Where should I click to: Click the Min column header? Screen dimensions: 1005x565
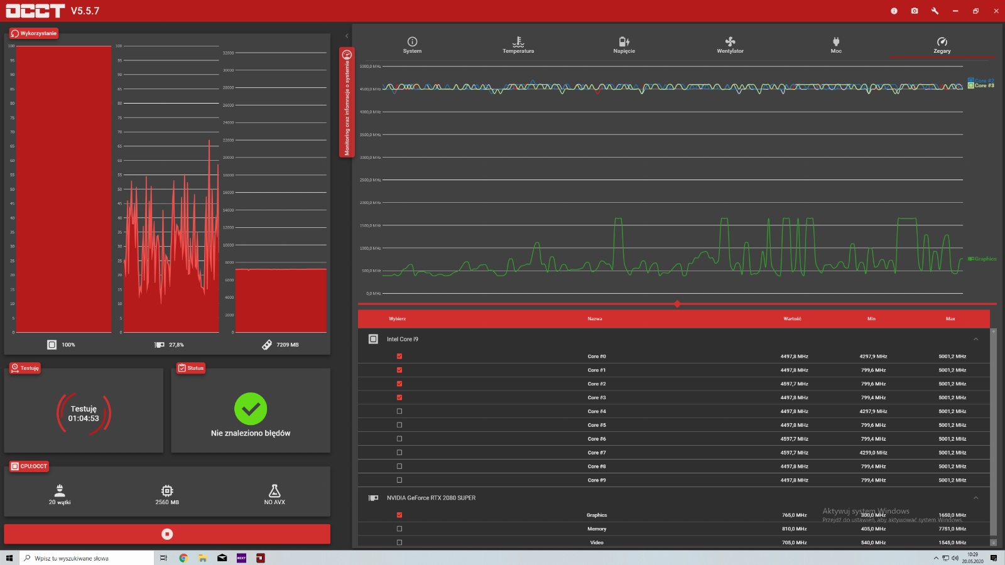(871, 319)
